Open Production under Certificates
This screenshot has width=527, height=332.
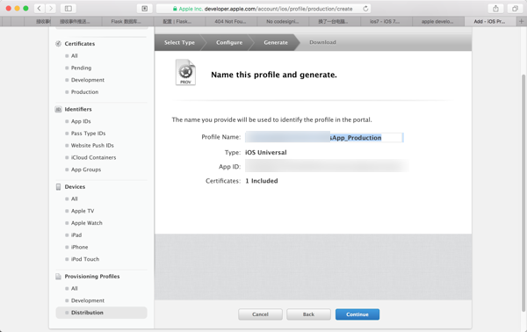pyautogui.click(x=84, y=91)
